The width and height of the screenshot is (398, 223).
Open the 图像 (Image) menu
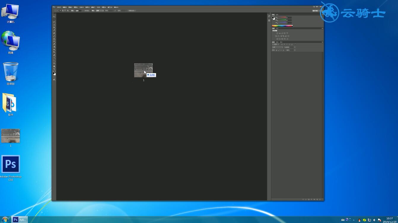tap(70, 7)
